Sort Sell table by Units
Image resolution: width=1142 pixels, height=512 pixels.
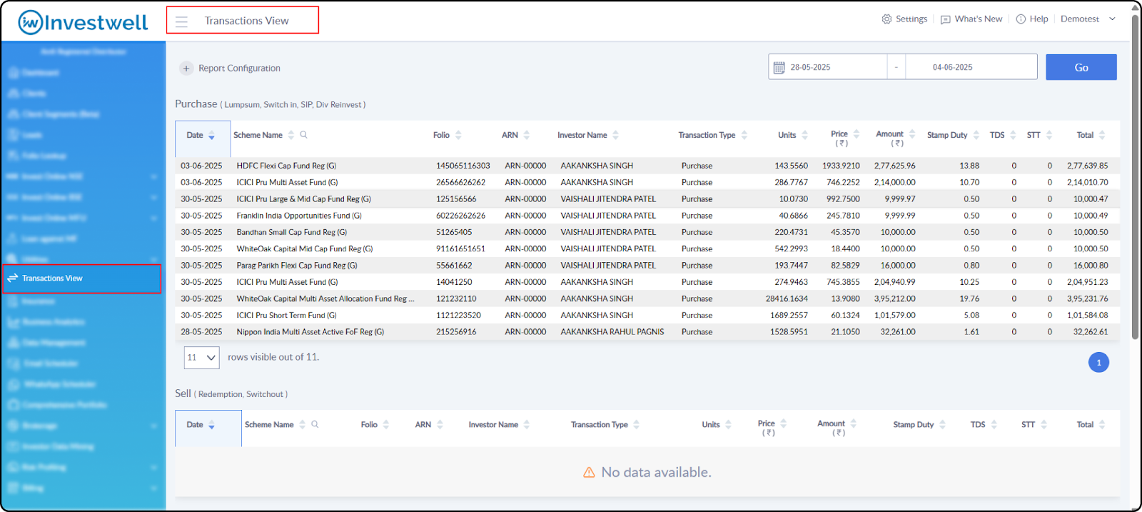pos(728,424)
